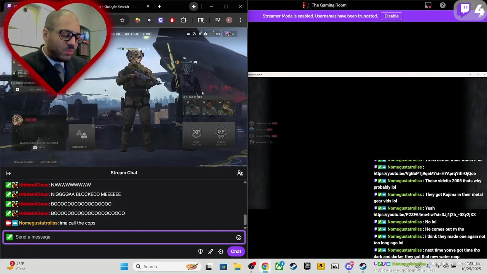Viewport: 487px width, 274px height.
Task: Open Discord from the taskbar
Action: [349, 266]
